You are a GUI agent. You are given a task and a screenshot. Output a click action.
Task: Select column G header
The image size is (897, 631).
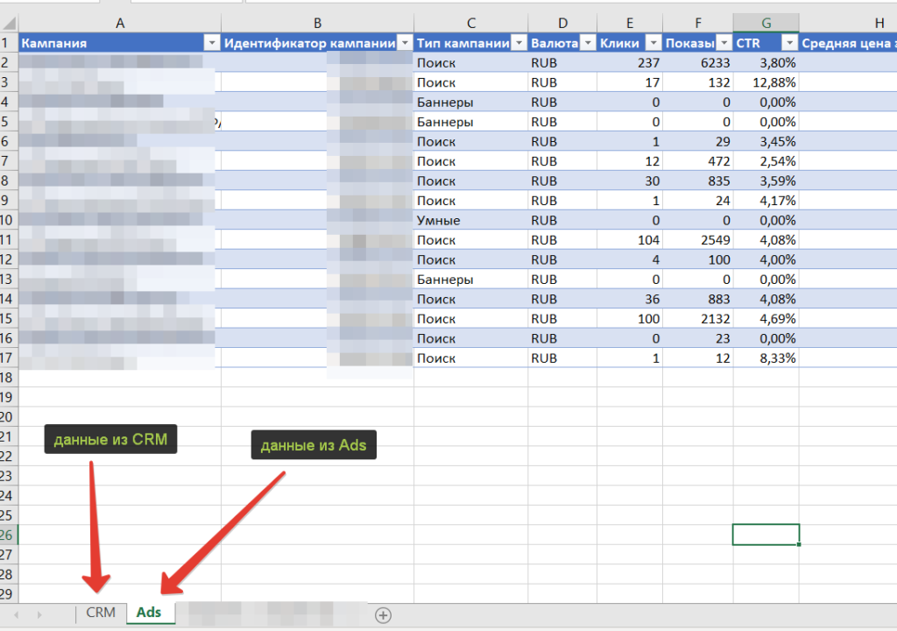tap(766, 23)
